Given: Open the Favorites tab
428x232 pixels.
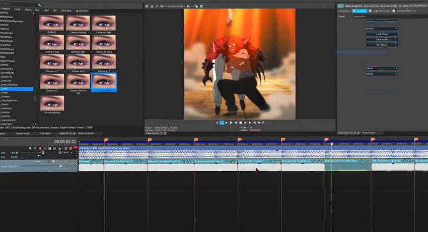Looking at the screenshot, I should click(x=82, y=11).
